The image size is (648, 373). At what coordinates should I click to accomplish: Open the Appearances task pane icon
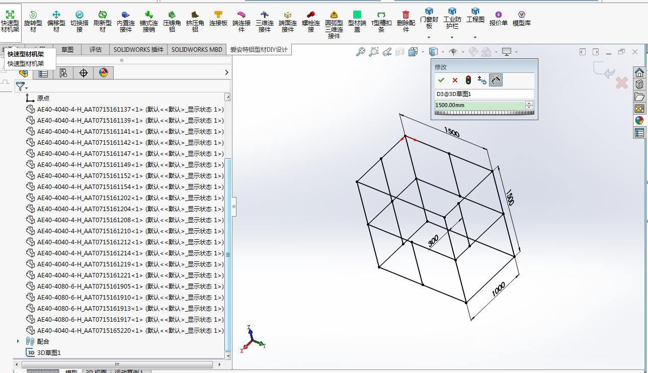639,120
